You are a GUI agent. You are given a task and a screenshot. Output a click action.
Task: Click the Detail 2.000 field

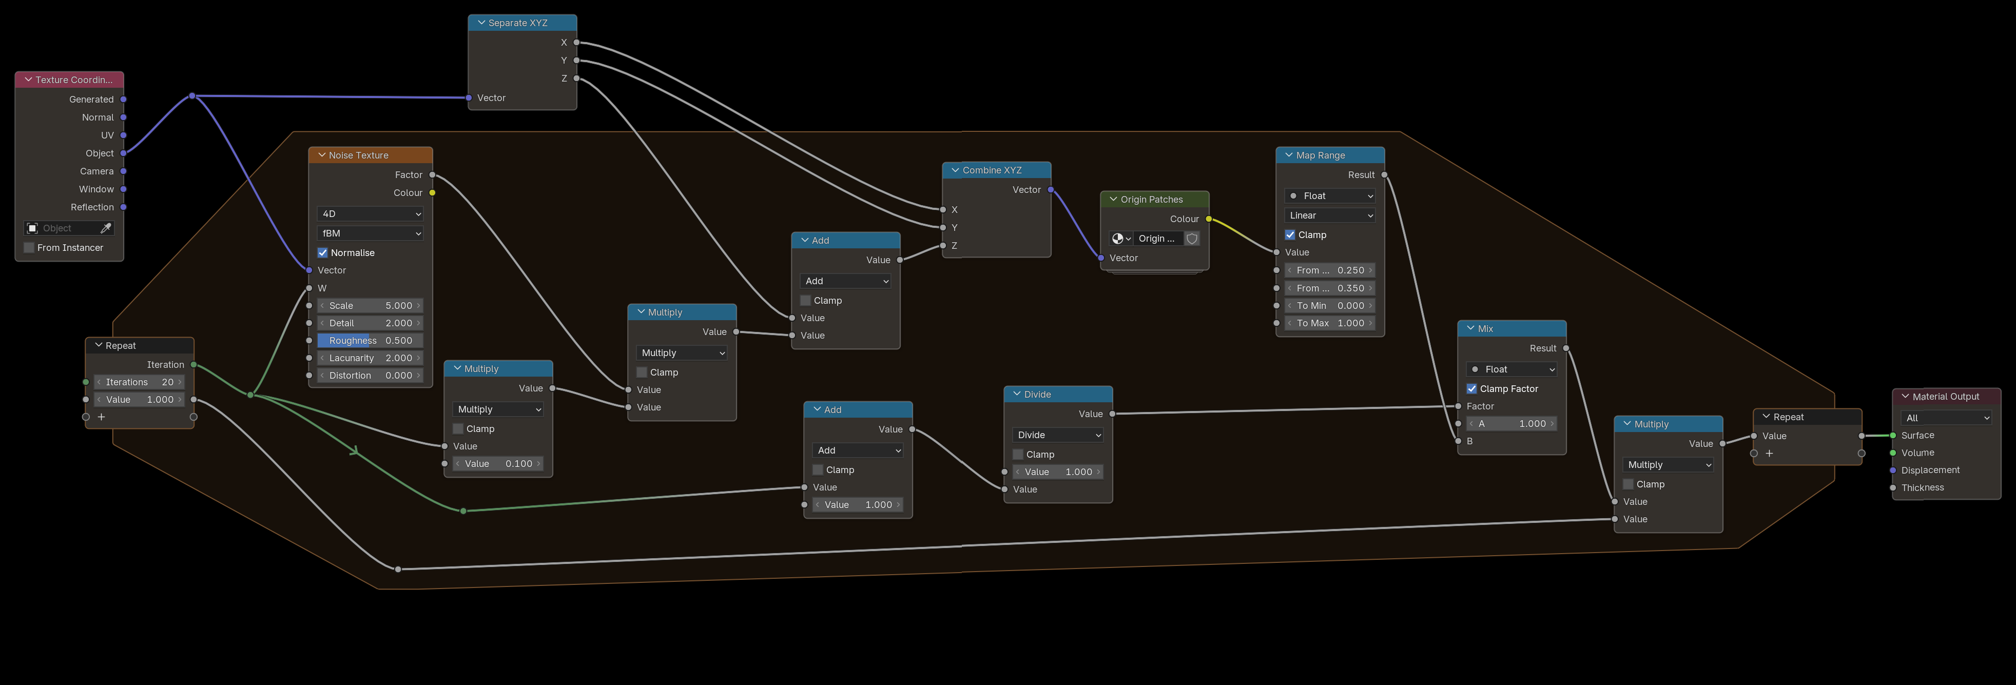pos(370,323)
